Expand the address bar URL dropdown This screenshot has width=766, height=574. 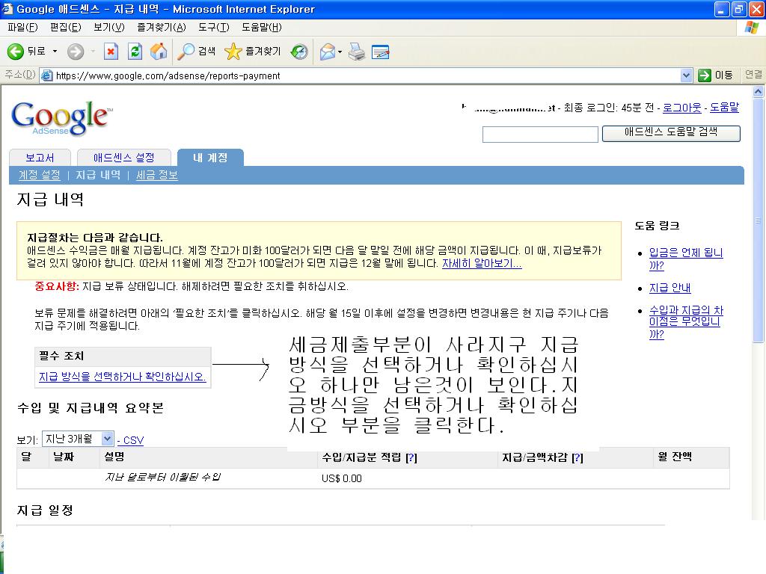point(687,75)
